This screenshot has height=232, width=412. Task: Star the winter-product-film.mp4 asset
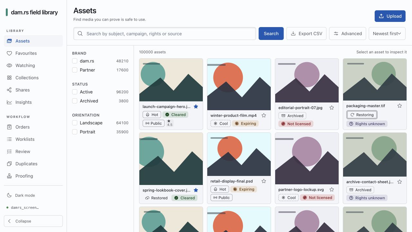(264, 115)
